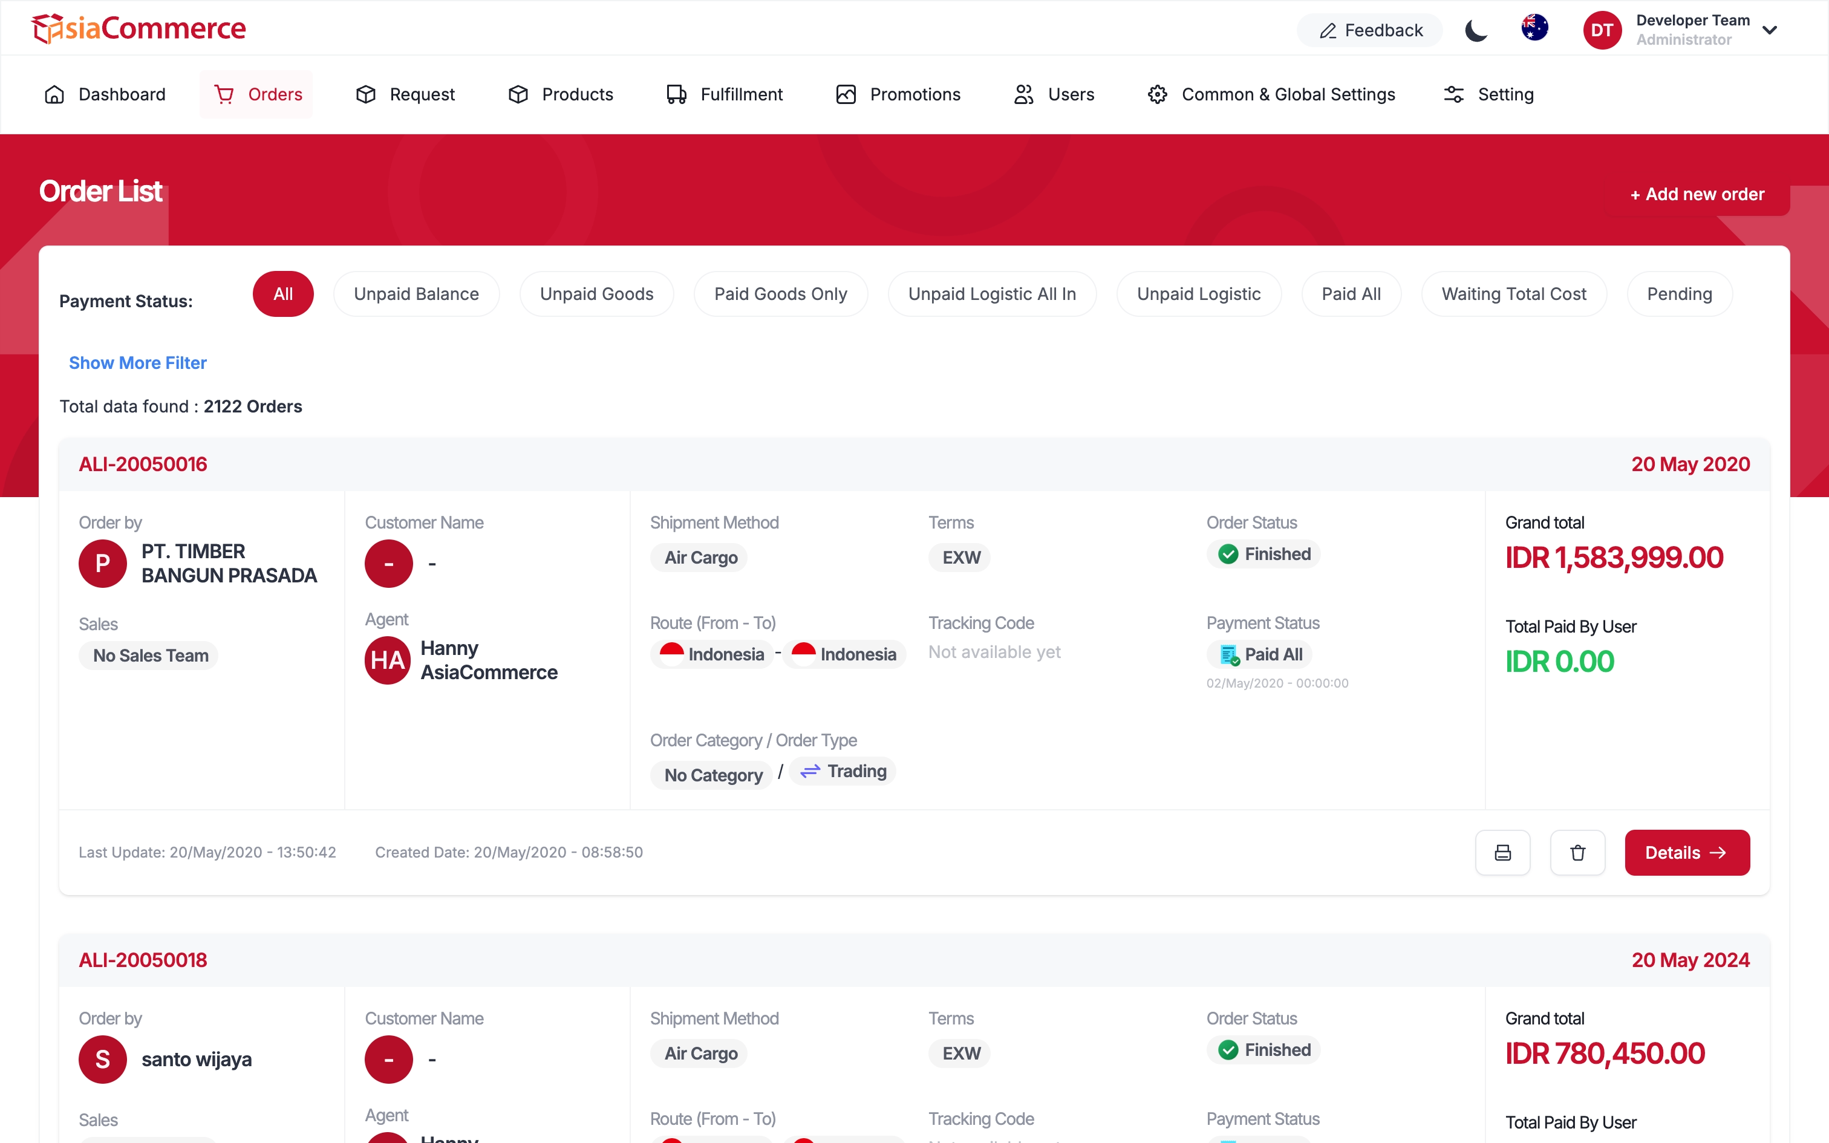Click date 20 May 2024

(1690, 960)
